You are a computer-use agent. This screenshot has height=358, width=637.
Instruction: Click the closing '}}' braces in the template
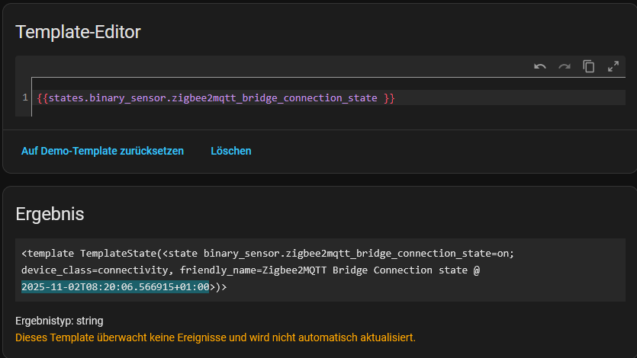coord(389,98)
